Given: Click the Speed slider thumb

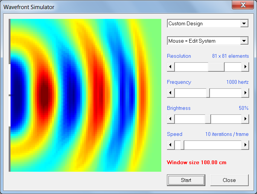Looking at the screenshot, I should coord(182,145).
